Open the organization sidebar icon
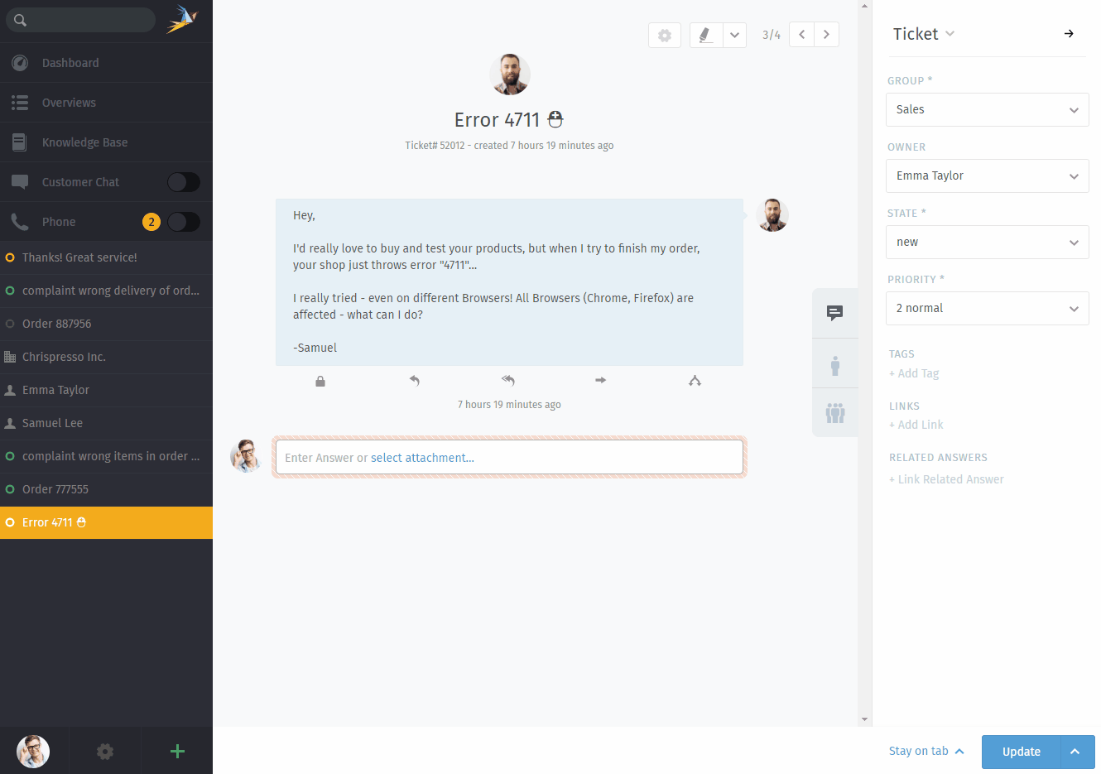Screen dimensions: 1101x774 [x=834, y=412]
